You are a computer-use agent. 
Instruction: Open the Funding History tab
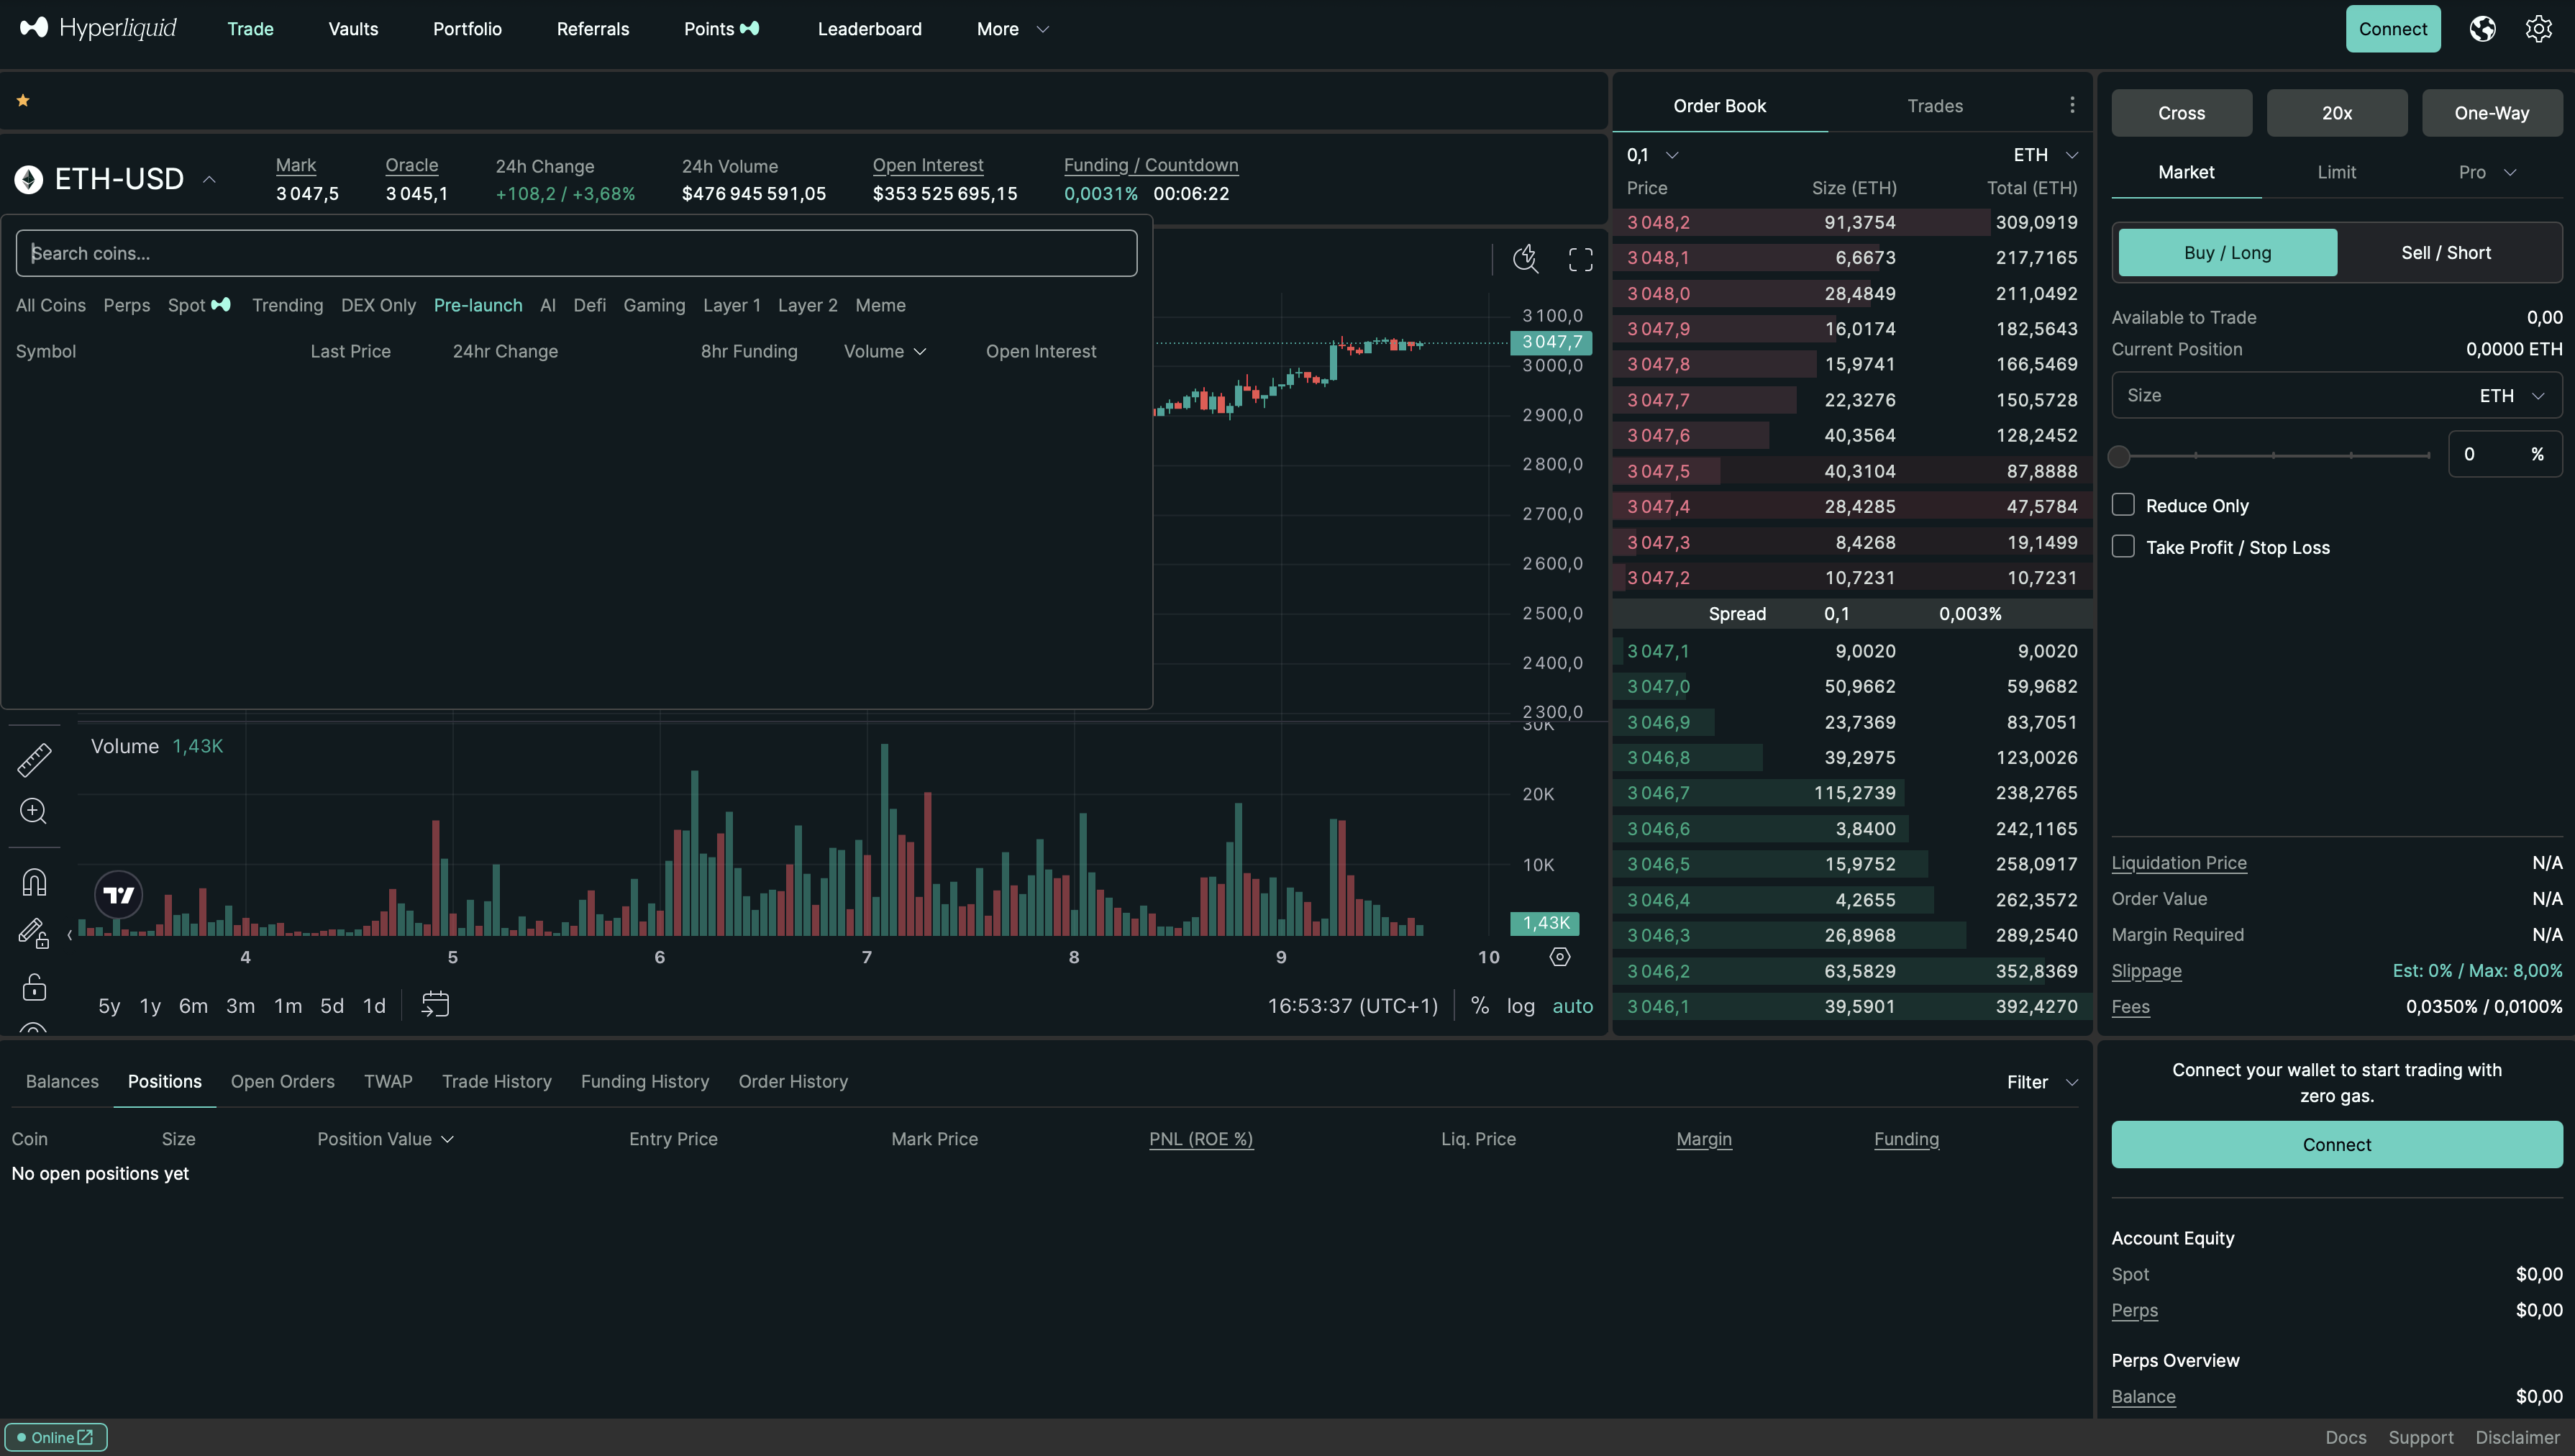[644, 1081]
